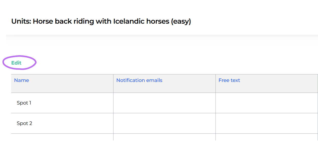Click Spot 2's Free text cell
Image resolution: width=318 pixels, height=146 pixels.
click(x=267, y=123)
